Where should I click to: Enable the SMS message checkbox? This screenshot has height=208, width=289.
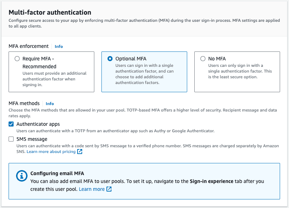coord(11,139)
